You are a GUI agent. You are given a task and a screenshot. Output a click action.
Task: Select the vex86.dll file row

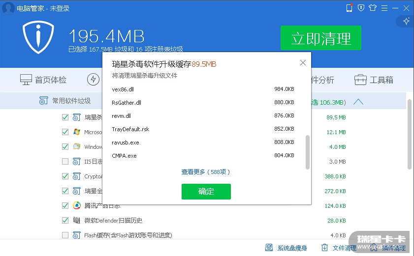[203, 89]
